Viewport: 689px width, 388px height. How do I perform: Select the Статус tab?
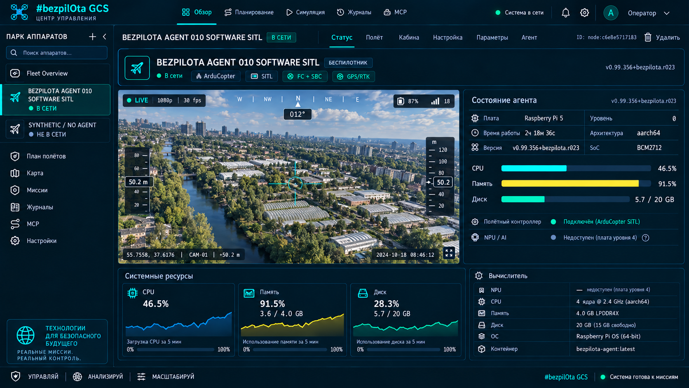click(342, 38)
